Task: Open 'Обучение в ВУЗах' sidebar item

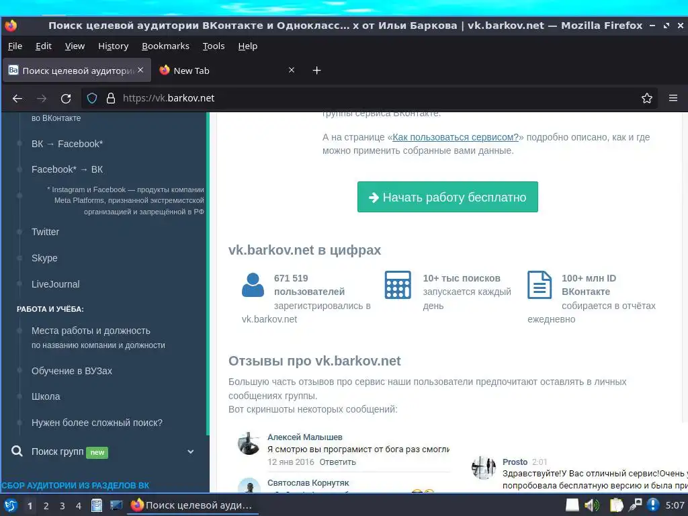Action: pyautogui.click(x=71, y=371)
